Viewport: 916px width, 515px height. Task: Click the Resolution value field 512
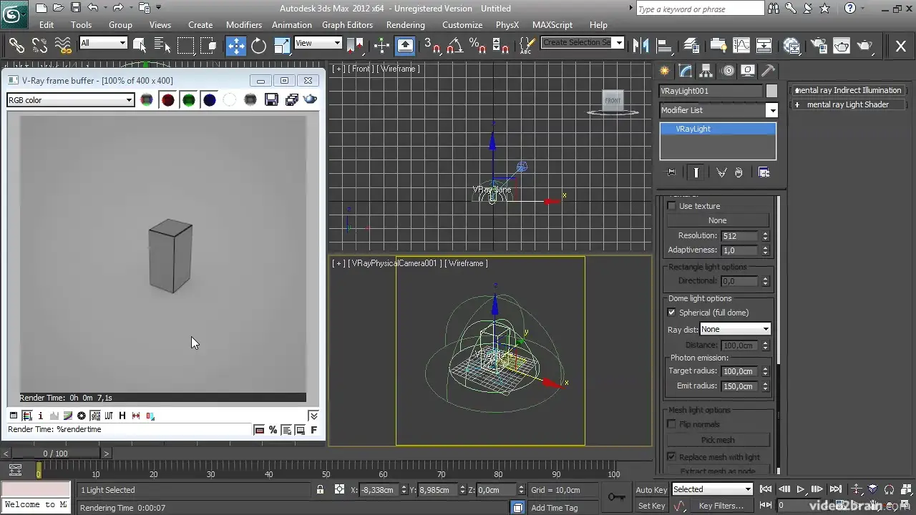740,235
